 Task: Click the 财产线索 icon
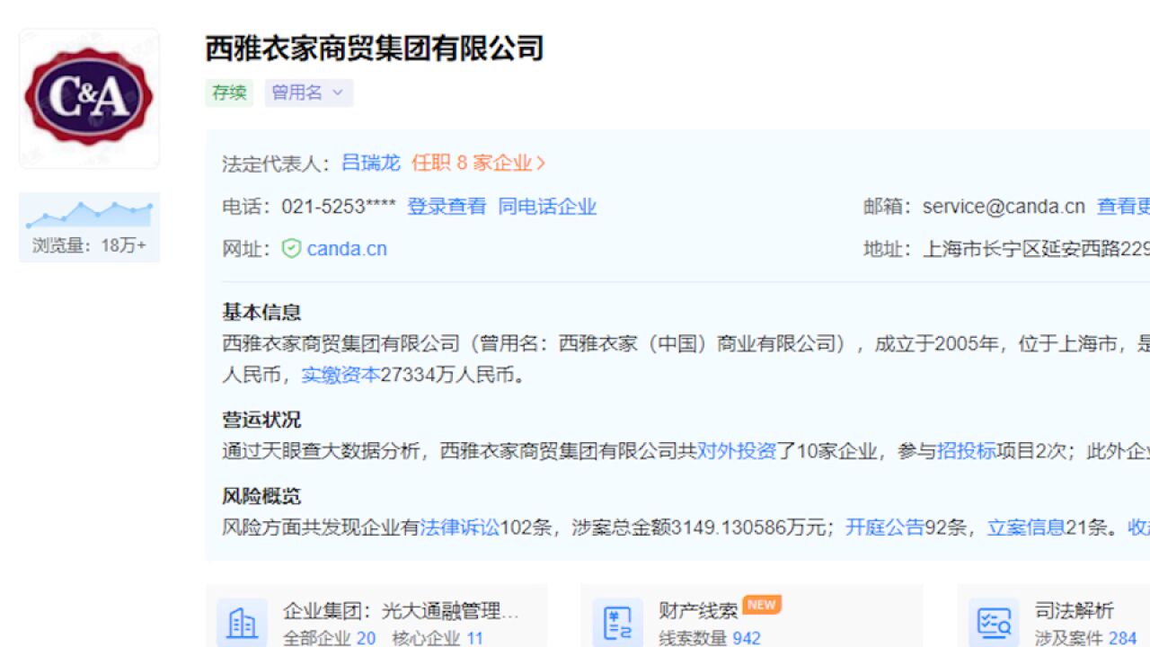tap(618, 623)
